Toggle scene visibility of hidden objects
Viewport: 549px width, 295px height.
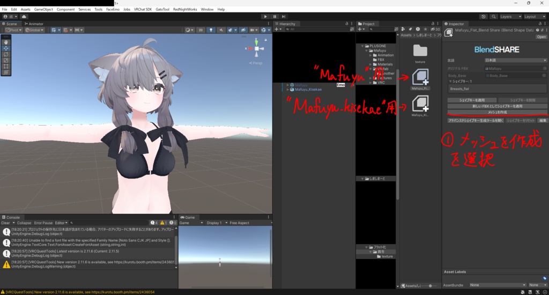click(243, 30)
